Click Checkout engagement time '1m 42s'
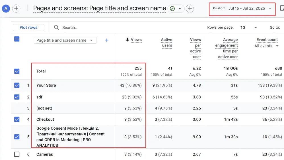The width and height of the screenshot is (284, 160). (231, 119)
